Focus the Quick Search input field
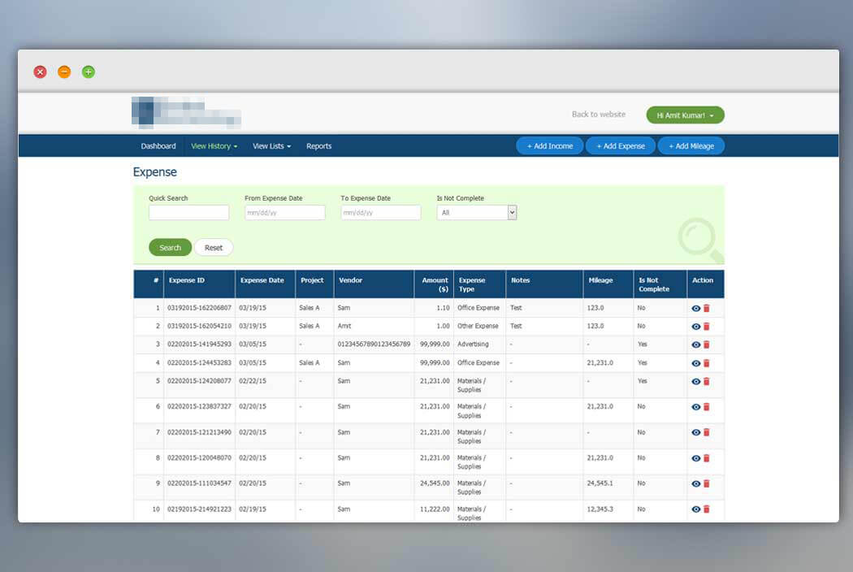Image resolution: width=853 pixels, height=572 pixels. (x=188, y=212)
